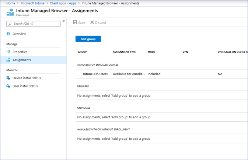
Task: Click 'No assignments' under AVAILABLE WITH OR WITHOUT ENROLLMENT
Action: pyautogui.click(x=114, y=139)
